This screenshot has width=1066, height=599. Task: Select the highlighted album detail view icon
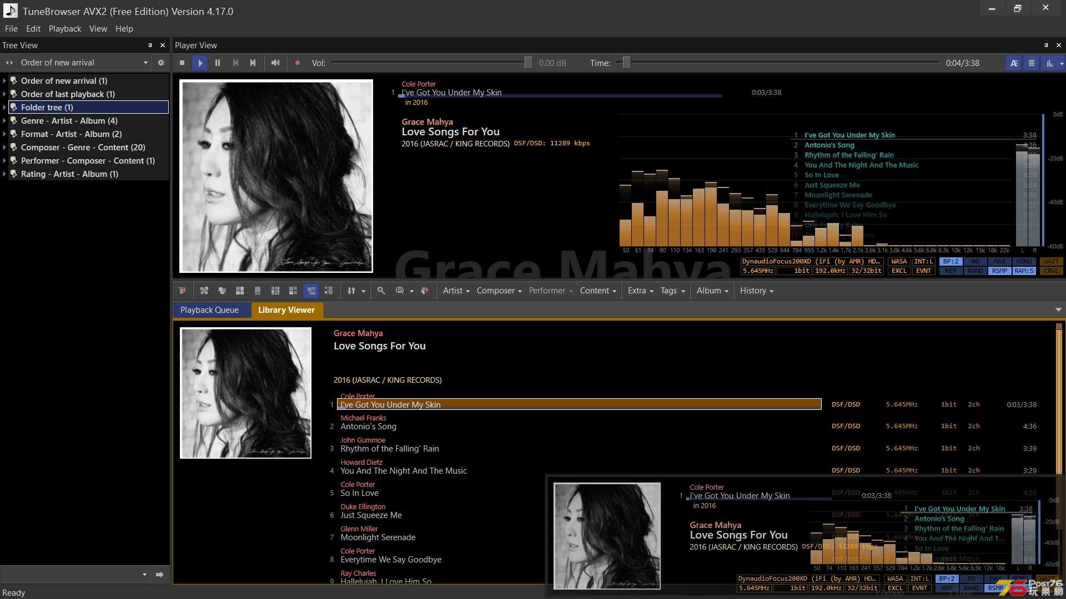click(311, 291)
